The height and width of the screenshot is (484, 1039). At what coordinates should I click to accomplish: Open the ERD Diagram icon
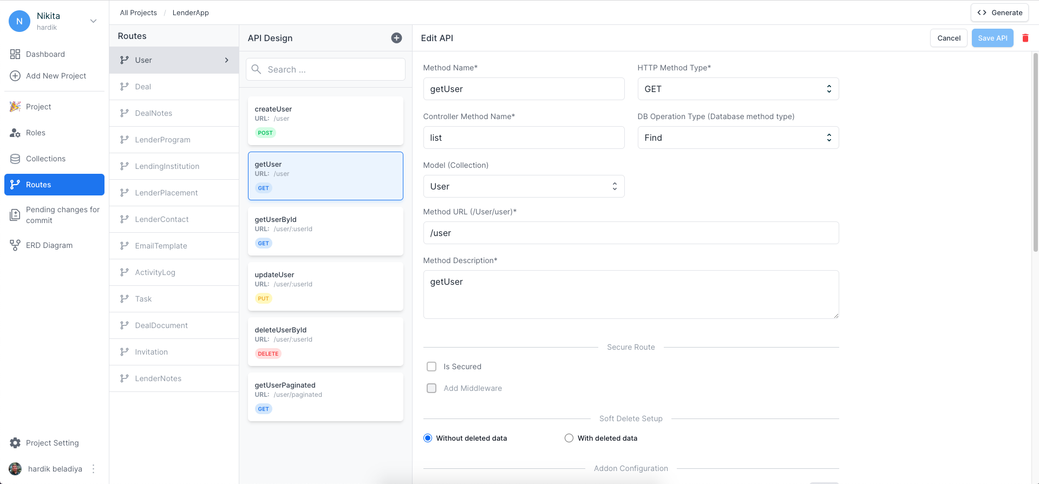15,245
